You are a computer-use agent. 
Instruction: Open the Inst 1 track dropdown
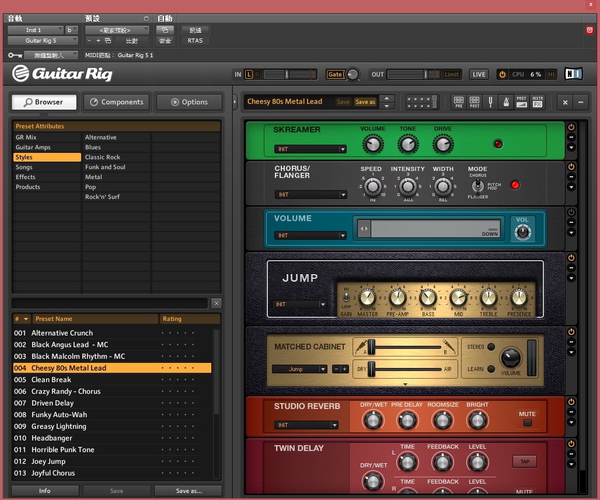click(36, 30)
